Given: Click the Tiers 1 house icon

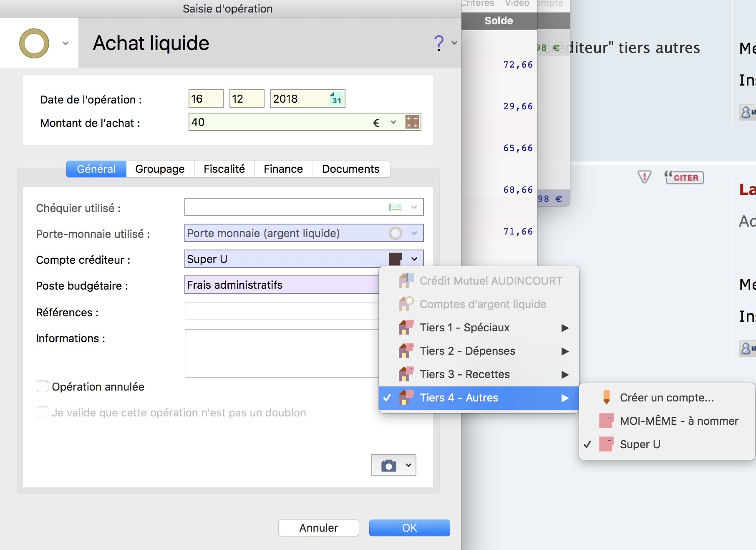Looking at the screenshot, I should (x=406, y=328).
